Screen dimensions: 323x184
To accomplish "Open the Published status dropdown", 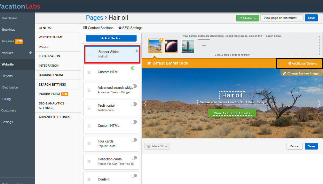I will click(x=247, y=18).
